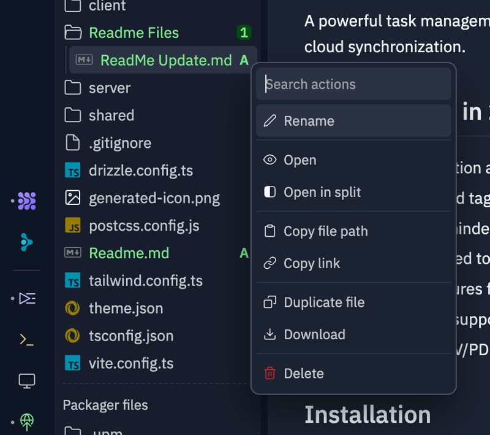
Task: Expand the Packager files section
Action: (x=105, y=405)
